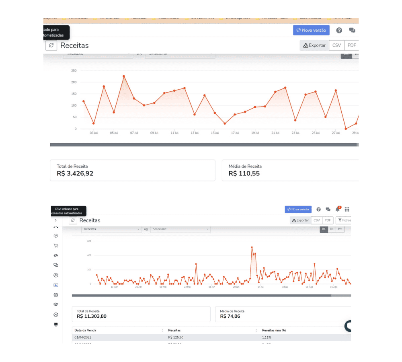402x362 pixels.
Task: Open the settings gear icon in sidebar
Action: [x=56, y=295]
